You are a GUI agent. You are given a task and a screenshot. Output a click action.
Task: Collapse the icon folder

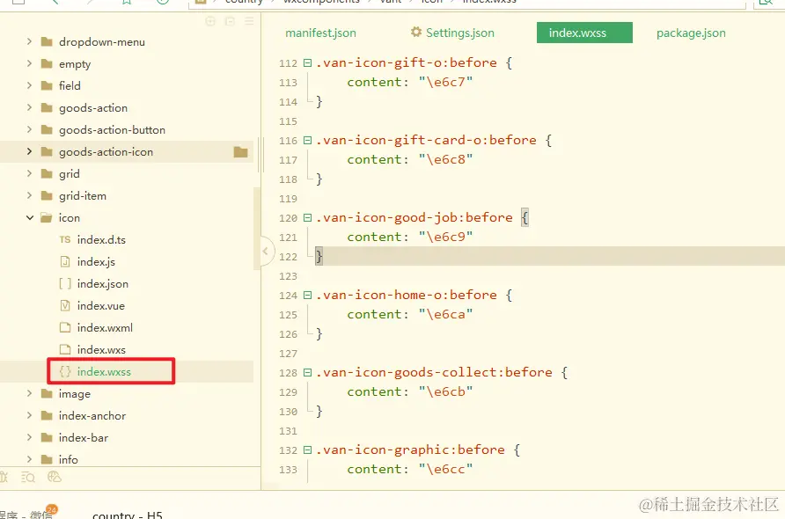tap(30, 217)
